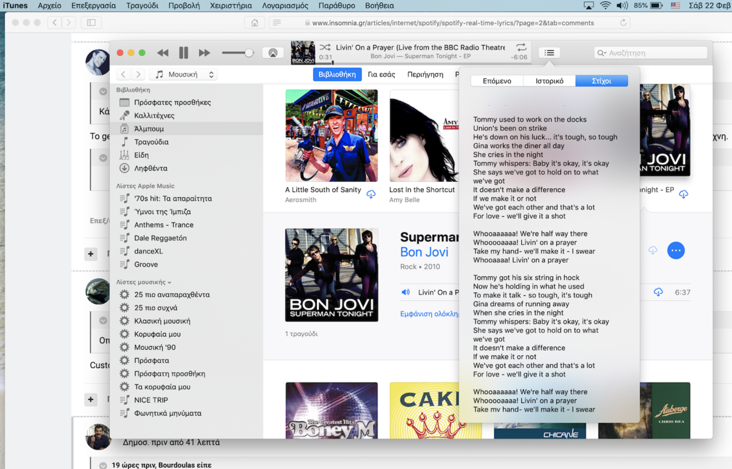
Task: Select the Στίχοι lyrics tab
Action: click(x=601, y=81)
